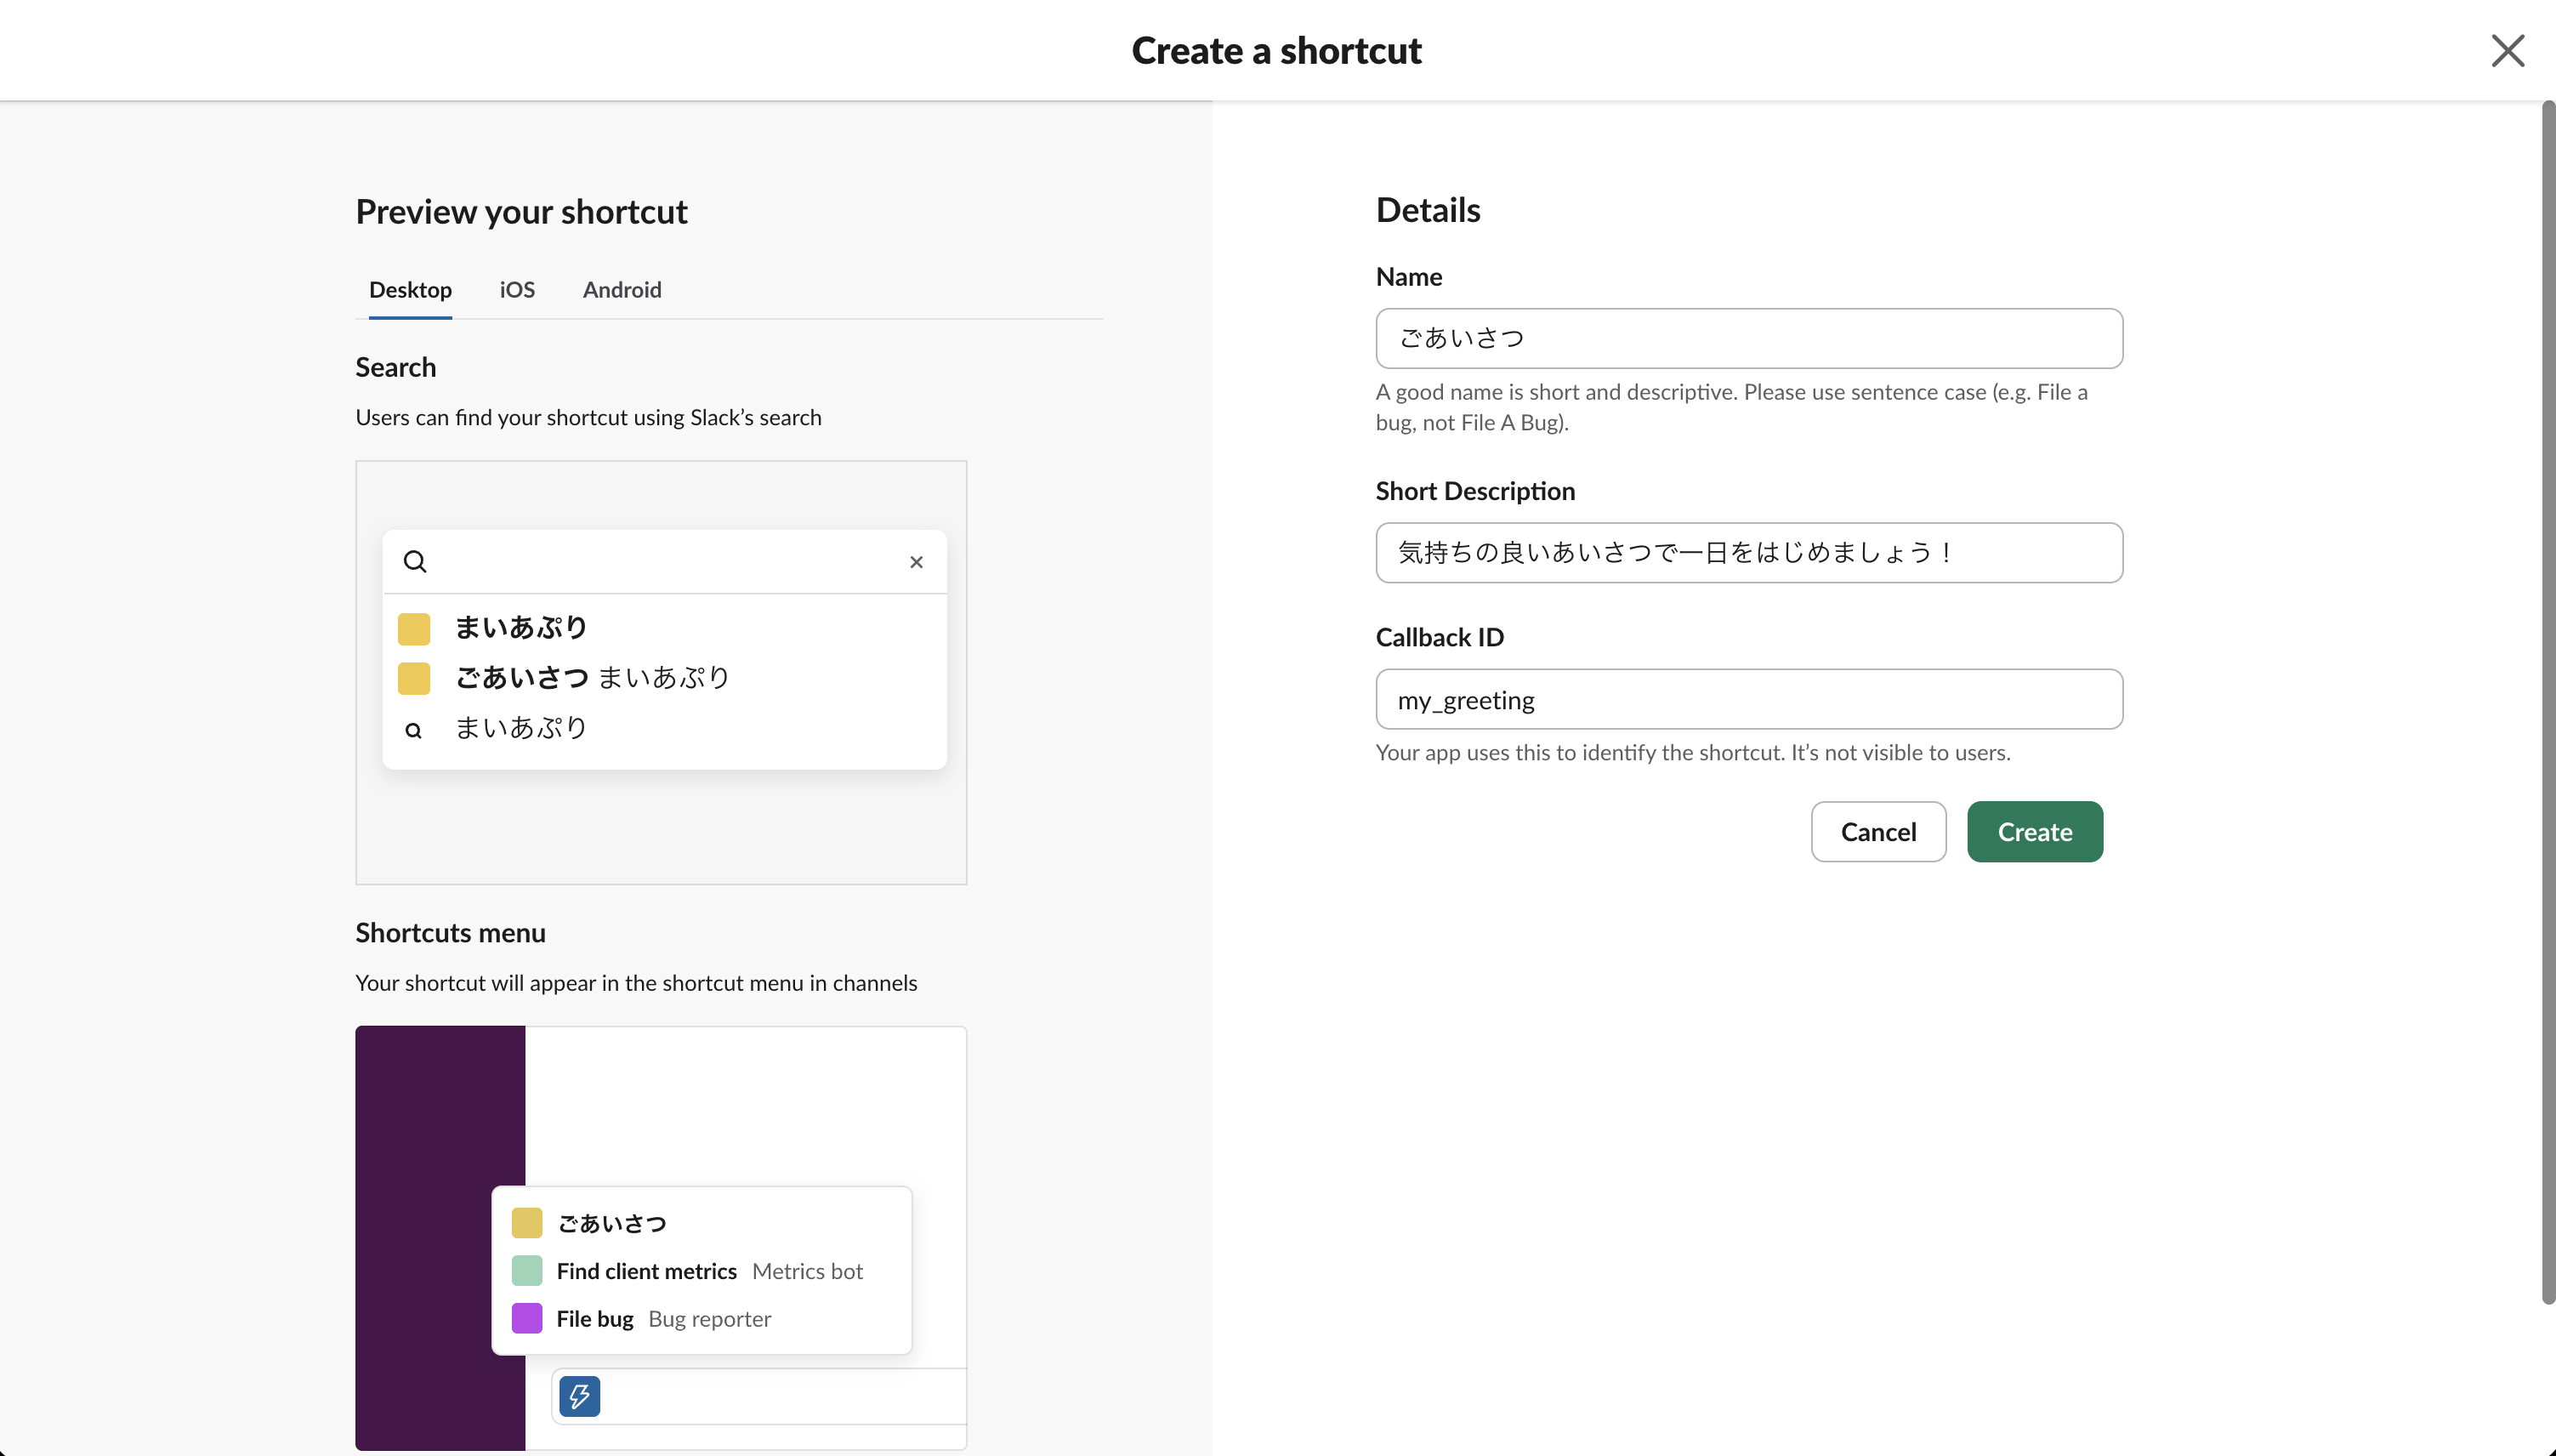The height and width of the screenshot is (1456, 2556).
Task: Close the Create a shortcut dialog
Action: [2507, 50]
